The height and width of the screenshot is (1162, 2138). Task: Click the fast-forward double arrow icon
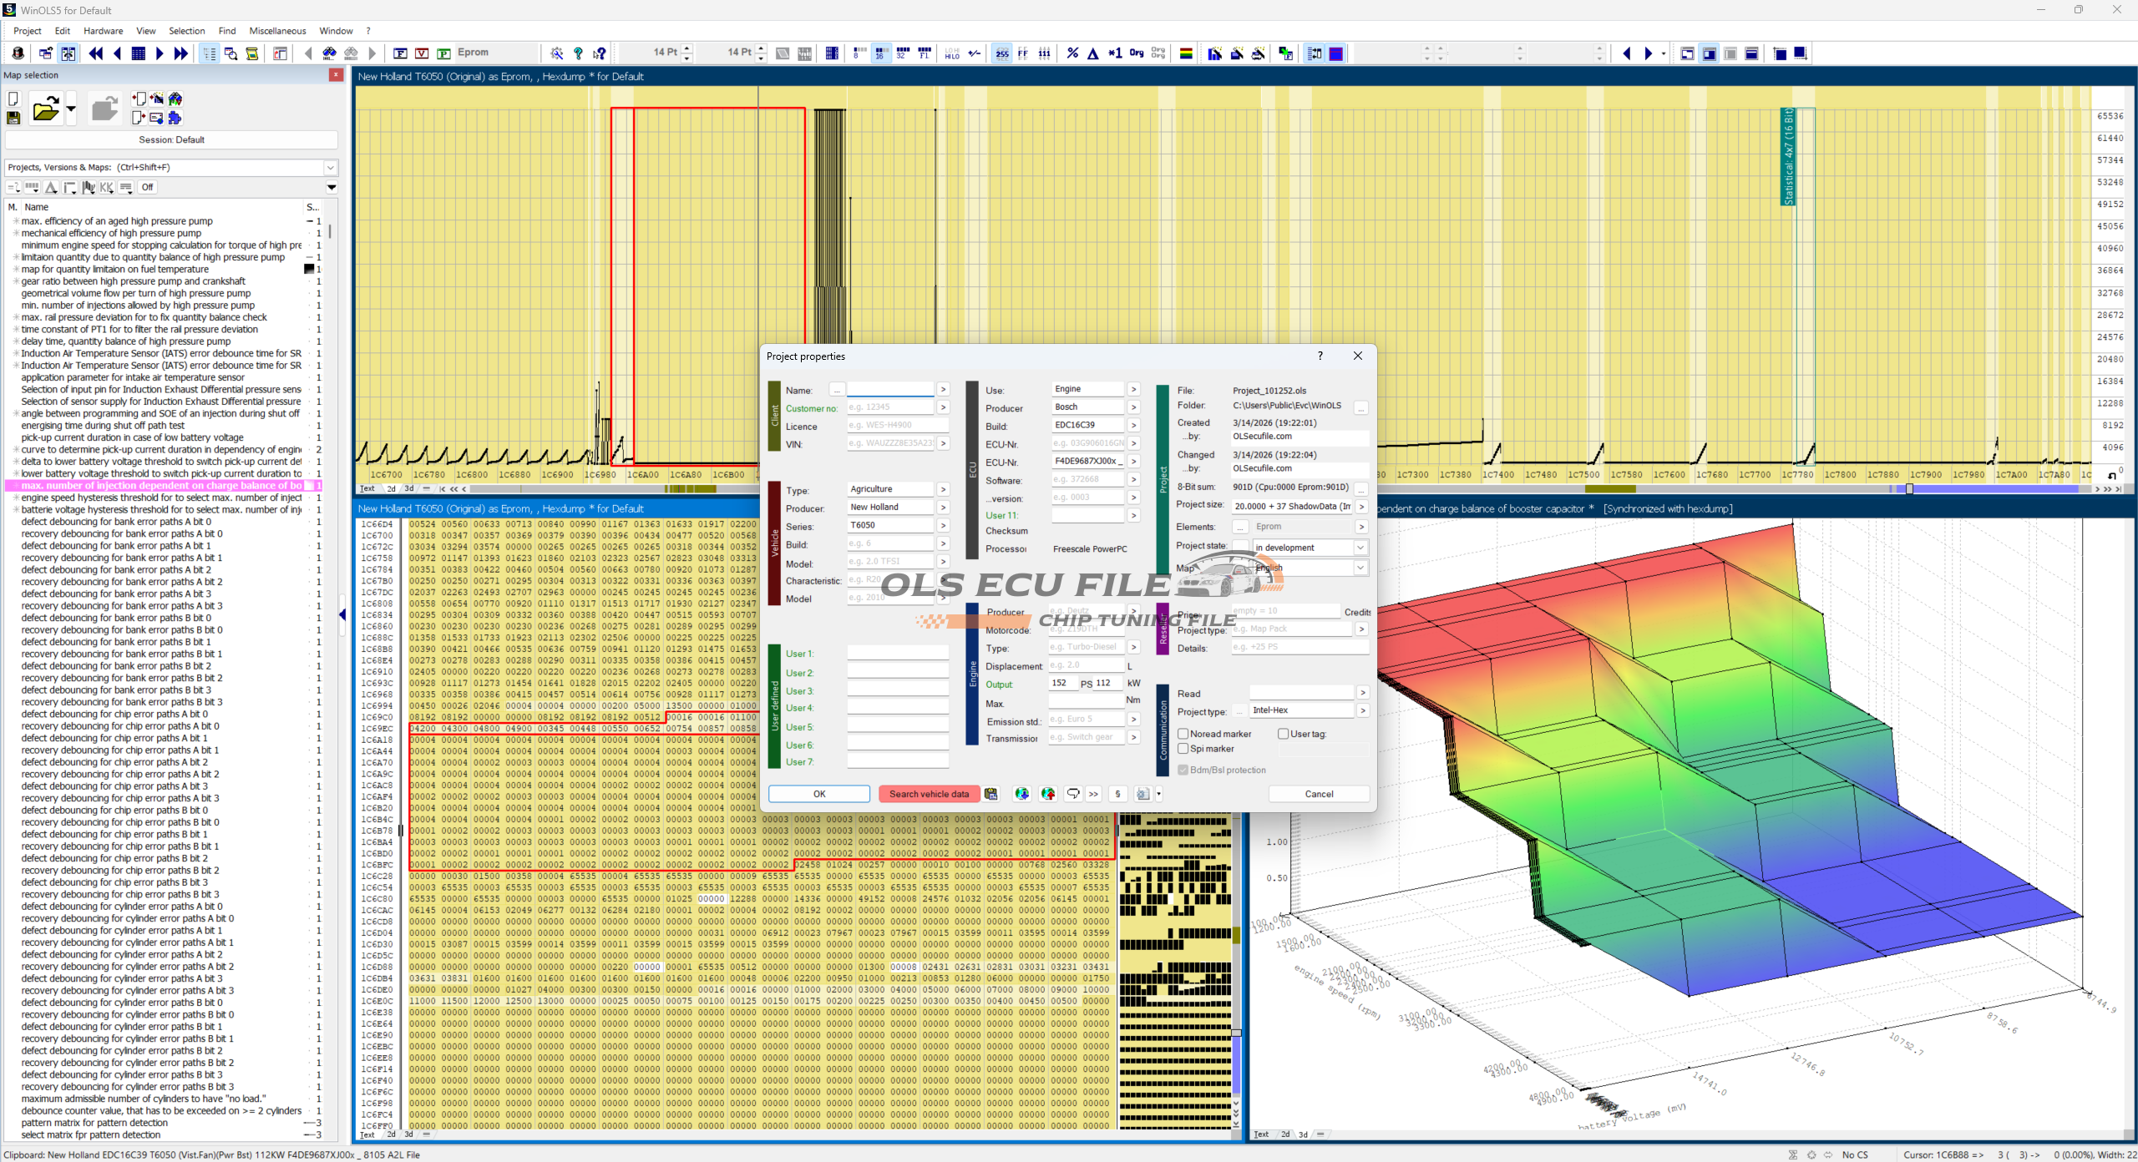(x=181, y=53)
